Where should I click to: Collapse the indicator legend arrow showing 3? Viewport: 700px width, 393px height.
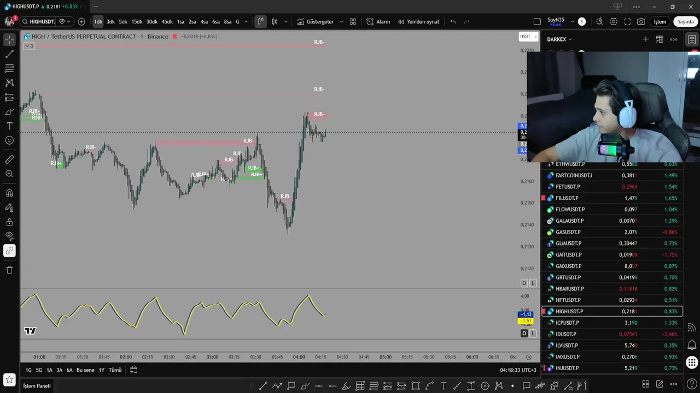[x=29, y=46]
